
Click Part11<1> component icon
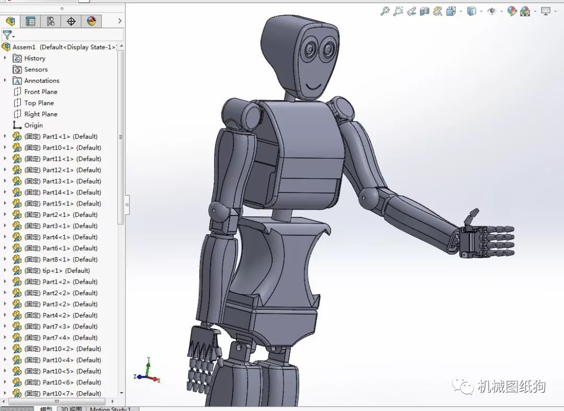click(x=17, y=159)
